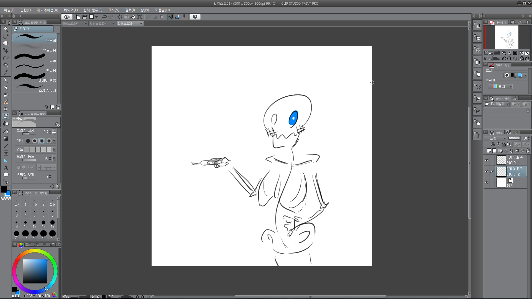This screenshot has height=299, width=532.
Task: Open the 필터(I) menu
Action: tap(130, 10)
